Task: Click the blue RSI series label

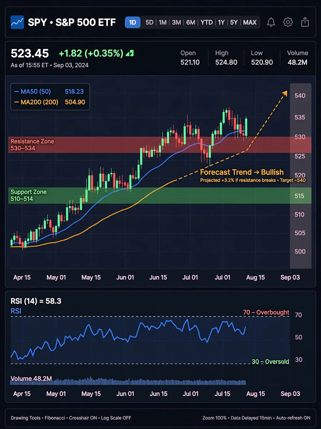Action: tap(16, 311)
